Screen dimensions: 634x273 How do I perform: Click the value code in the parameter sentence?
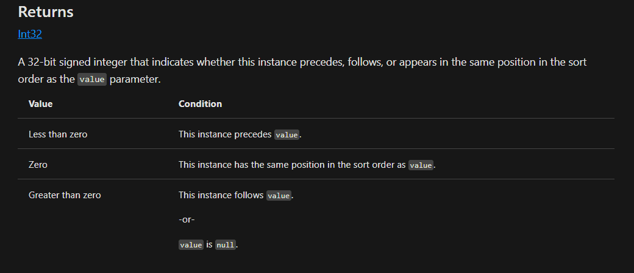(x=92, y=80)
